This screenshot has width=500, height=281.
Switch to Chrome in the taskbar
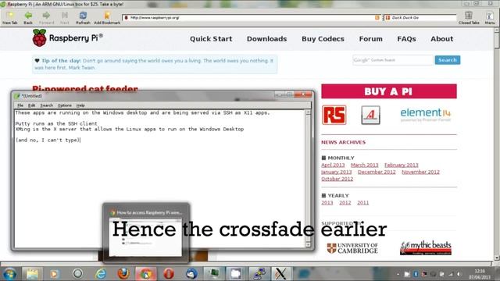146,274
